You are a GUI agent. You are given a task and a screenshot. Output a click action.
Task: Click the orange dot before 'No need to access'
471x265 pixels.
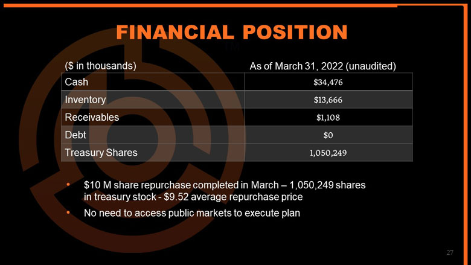68,212
